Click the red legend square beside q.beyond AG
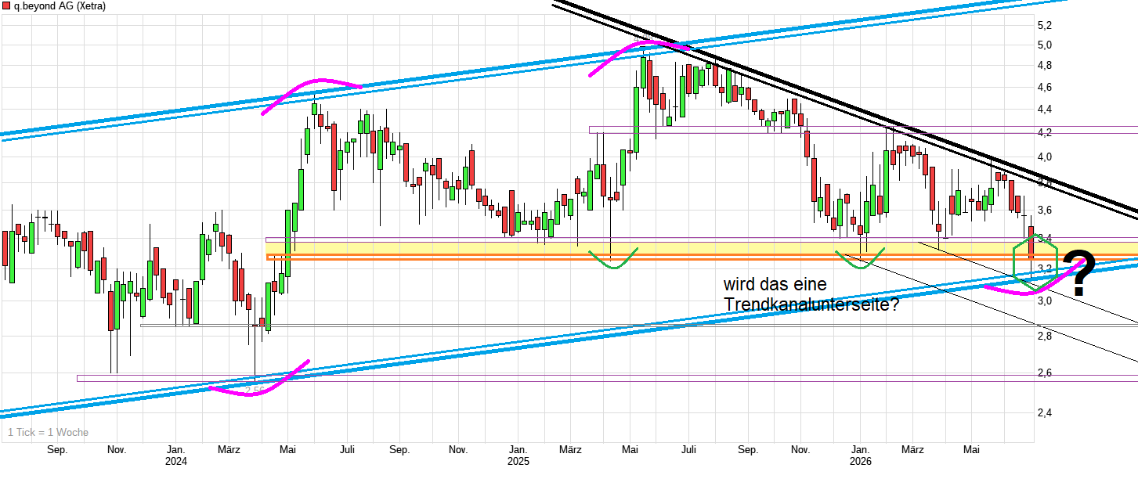Viewport: 1138px width, 486px height. (7, 6)
